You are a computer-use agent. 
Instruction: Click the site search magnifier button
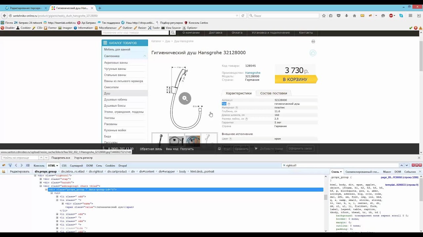pos(173,33)
